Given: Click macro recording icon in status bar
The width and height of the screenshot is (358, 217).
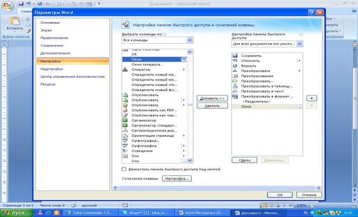Looking at the screenshot, I should point(125,205).
